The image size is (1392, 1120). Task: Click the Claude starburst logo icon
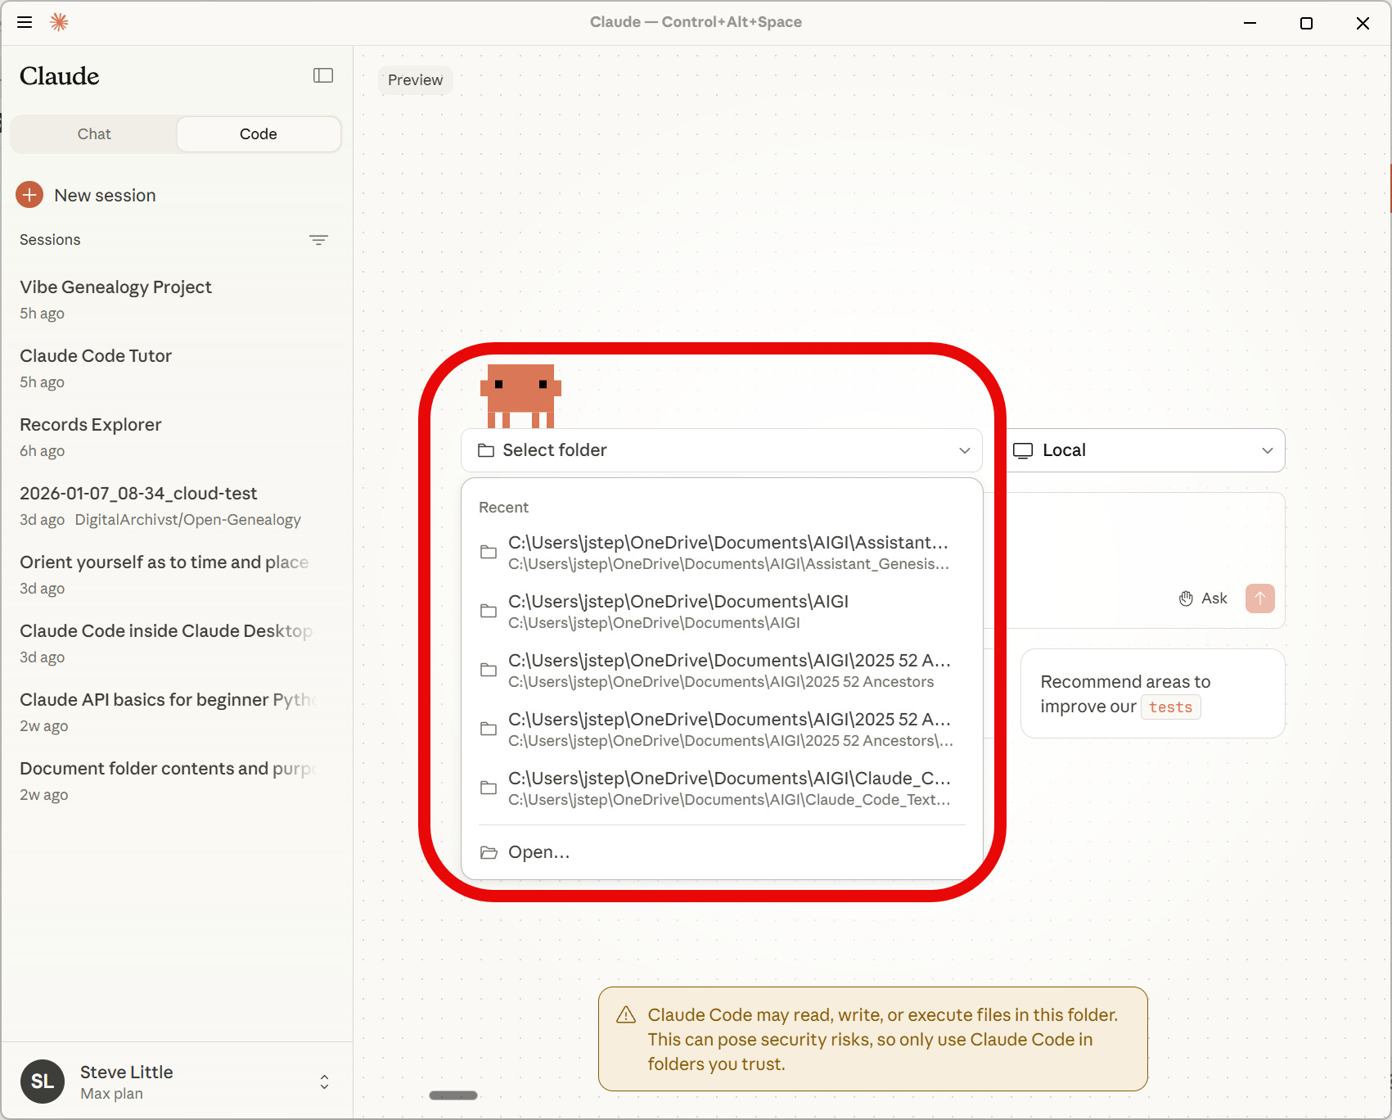[x=59, y=22]
